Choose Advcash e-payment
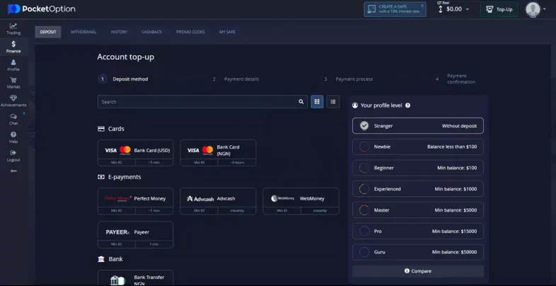This screenshot has height=286, width=556. point(218,201)
